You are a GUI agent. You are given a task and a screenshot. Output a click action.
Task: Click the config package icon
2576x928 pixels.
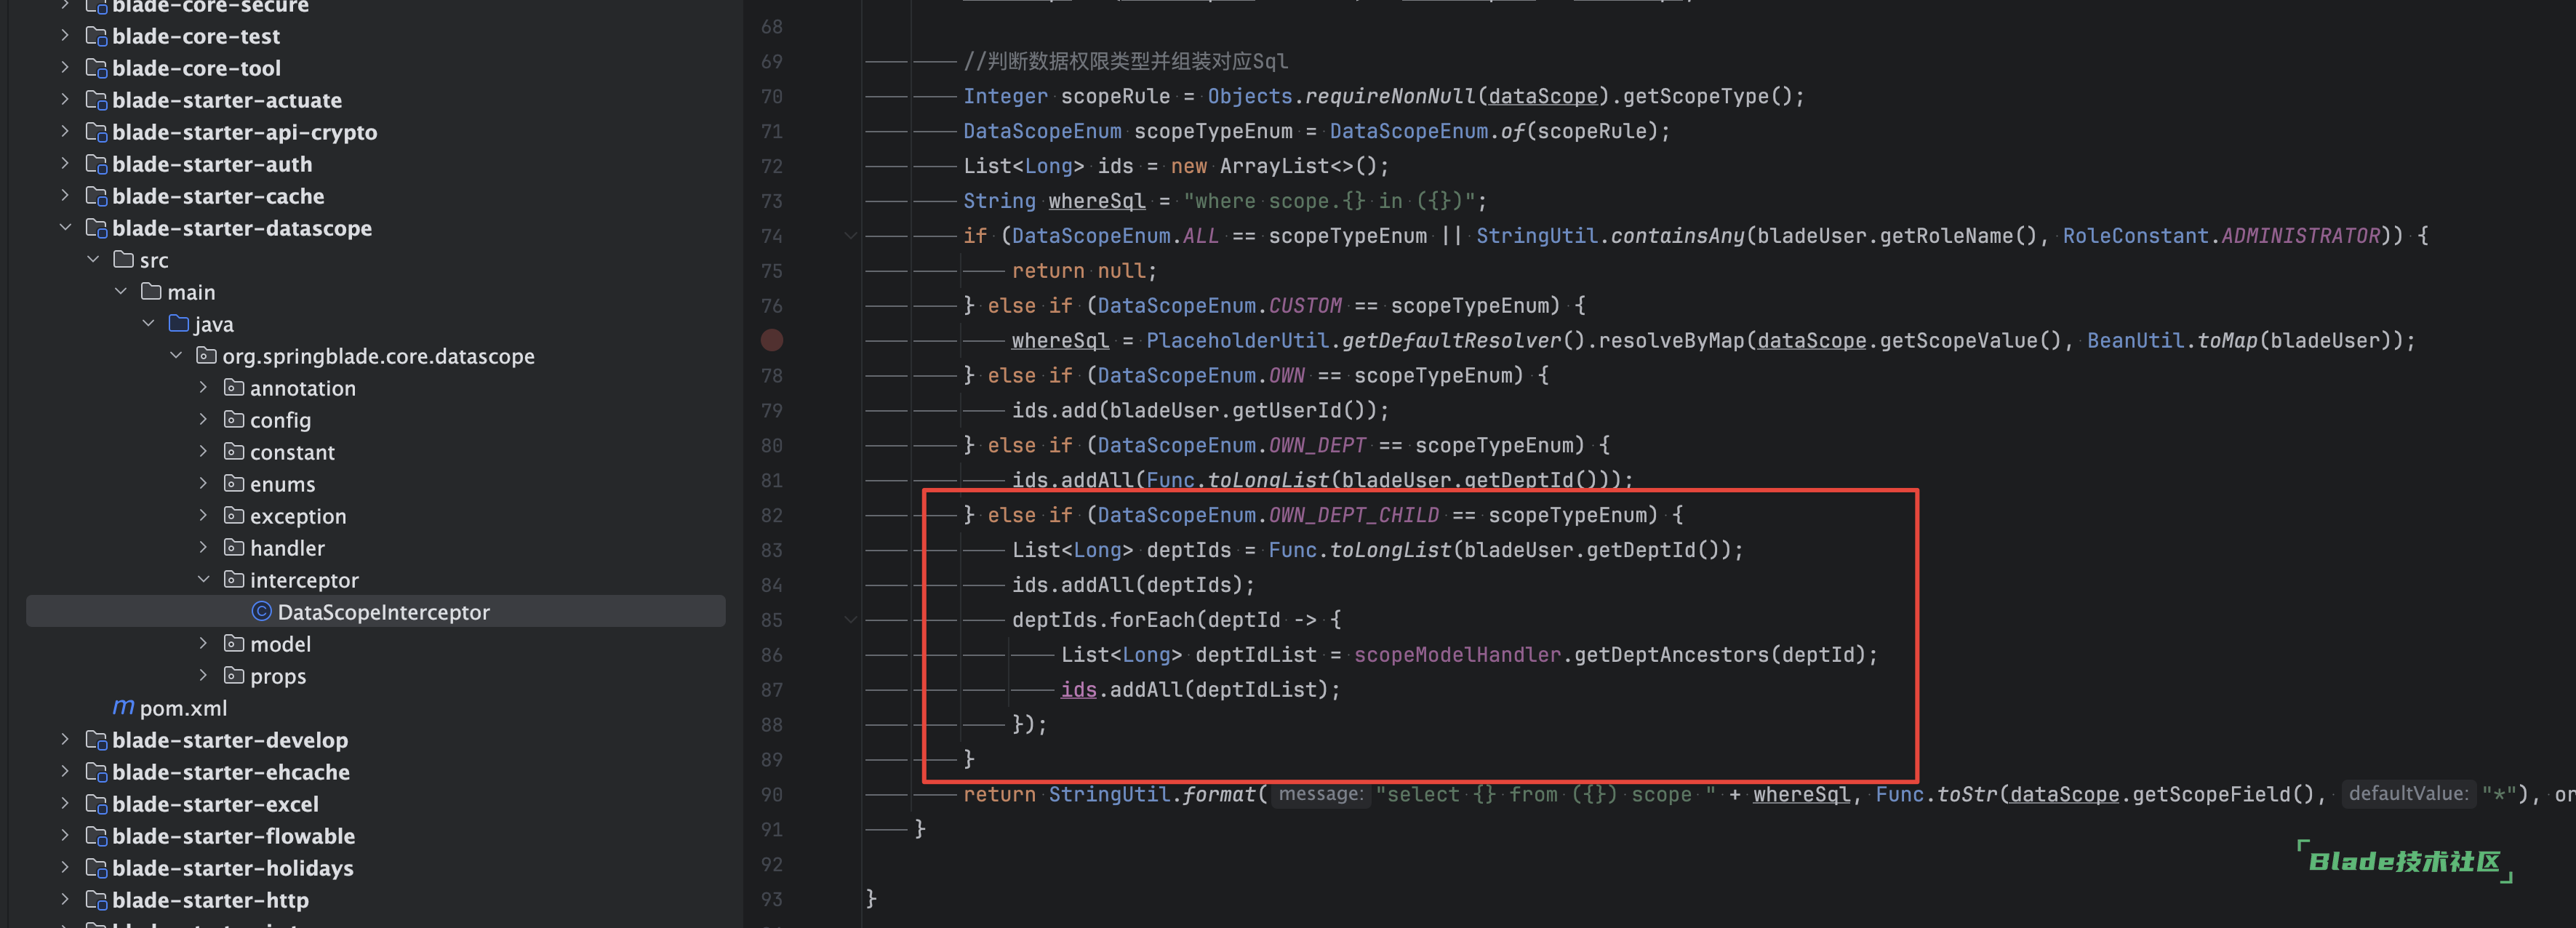234,419
